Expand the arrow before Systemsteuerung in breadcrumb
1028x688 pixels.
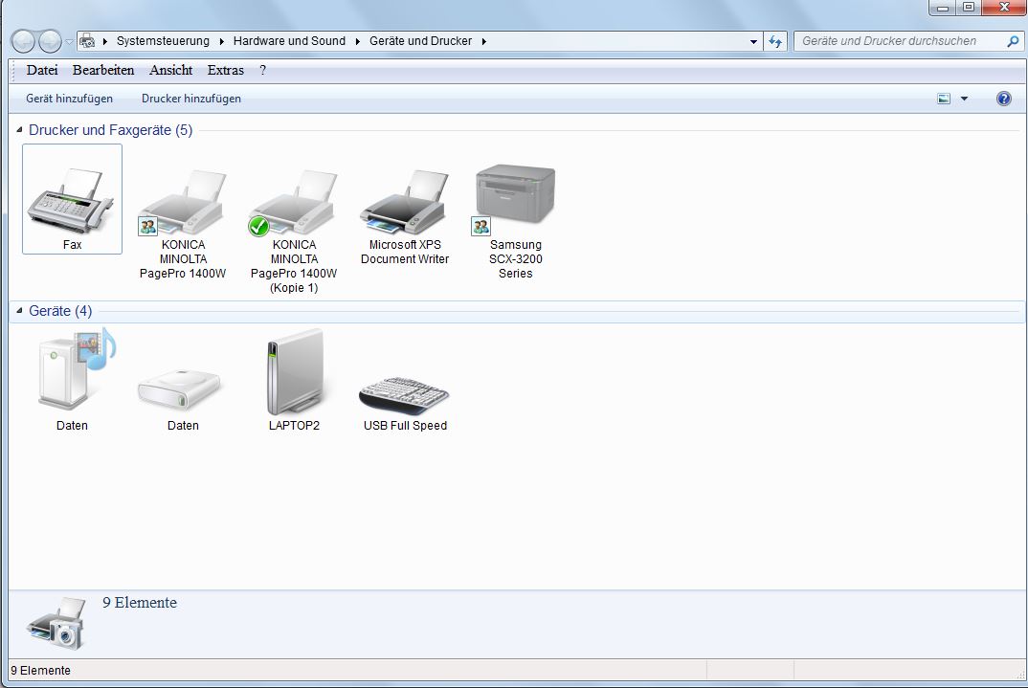click(105, 41)
